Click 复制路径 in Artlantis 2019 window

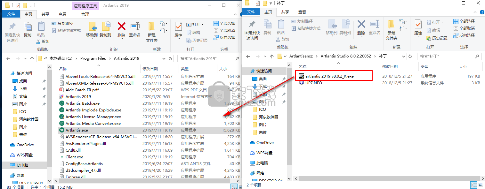tap(62, 23)
